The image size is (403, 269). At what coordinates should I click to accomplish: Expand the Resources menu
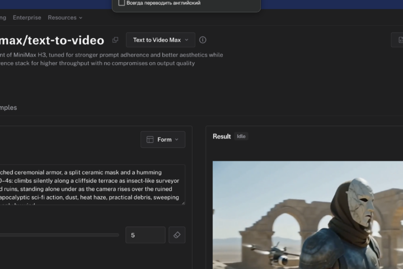[x=65, y=17]
